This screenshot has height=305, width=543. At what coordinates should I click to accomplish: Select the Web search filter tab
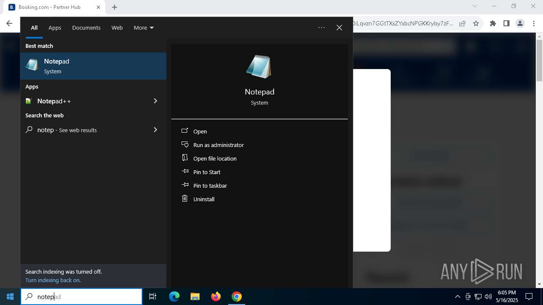(x=117, y=28)
